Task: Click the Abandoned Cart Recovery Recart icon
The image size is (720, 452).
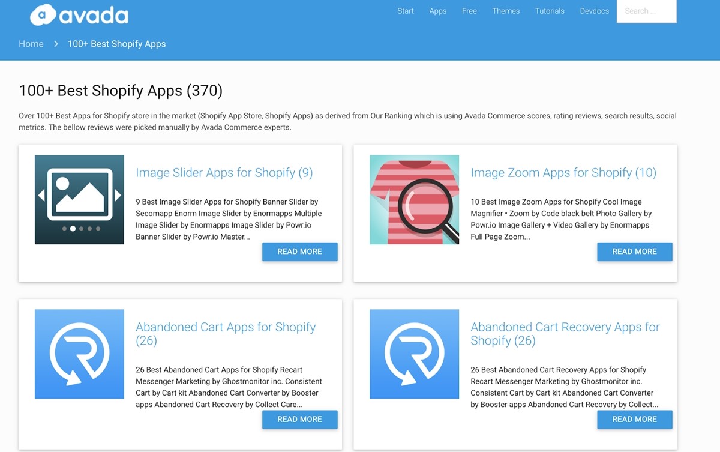Action: point(414,354)
